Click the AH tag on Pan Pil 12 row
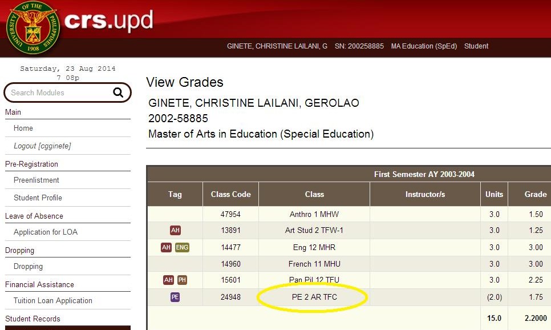Screen dimensions: 551x330 (168, 280)
